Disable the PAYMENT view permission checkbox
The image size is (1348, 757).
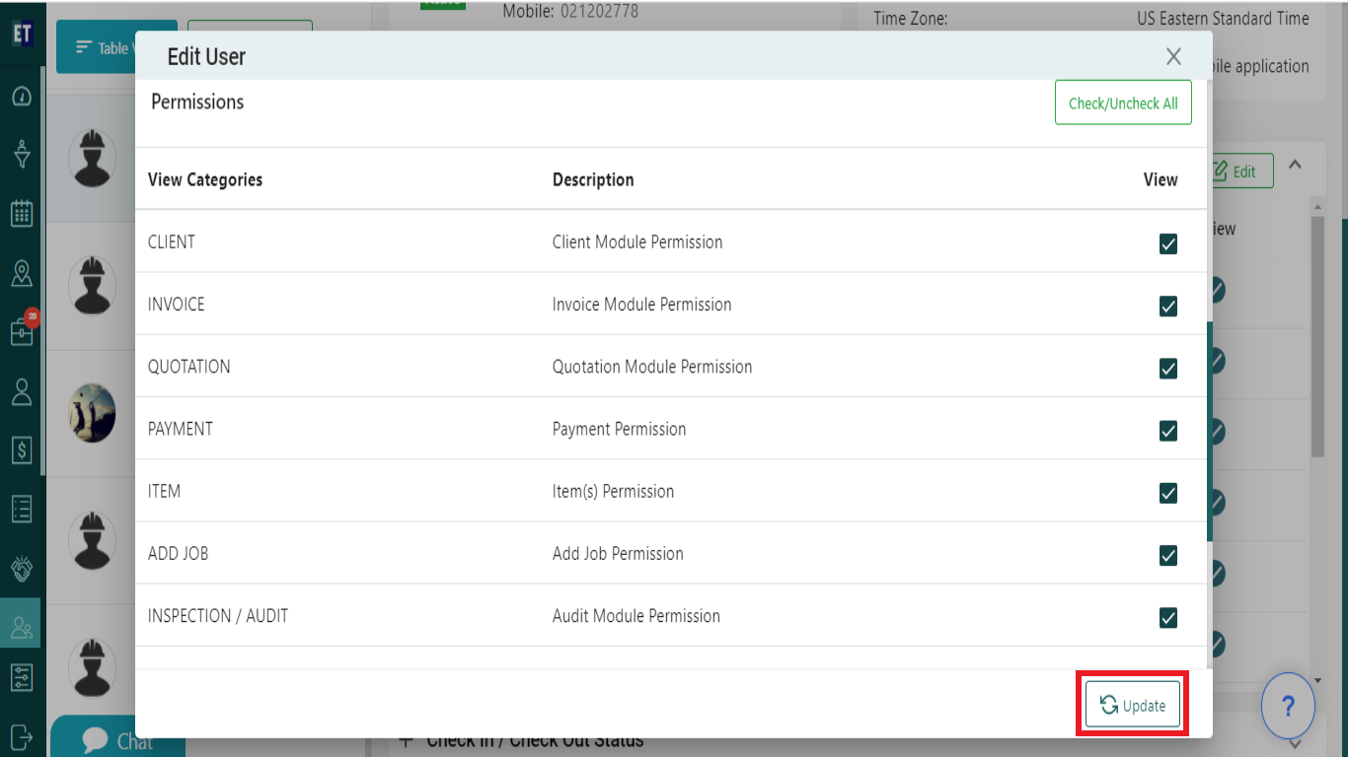pos(1168,431)
